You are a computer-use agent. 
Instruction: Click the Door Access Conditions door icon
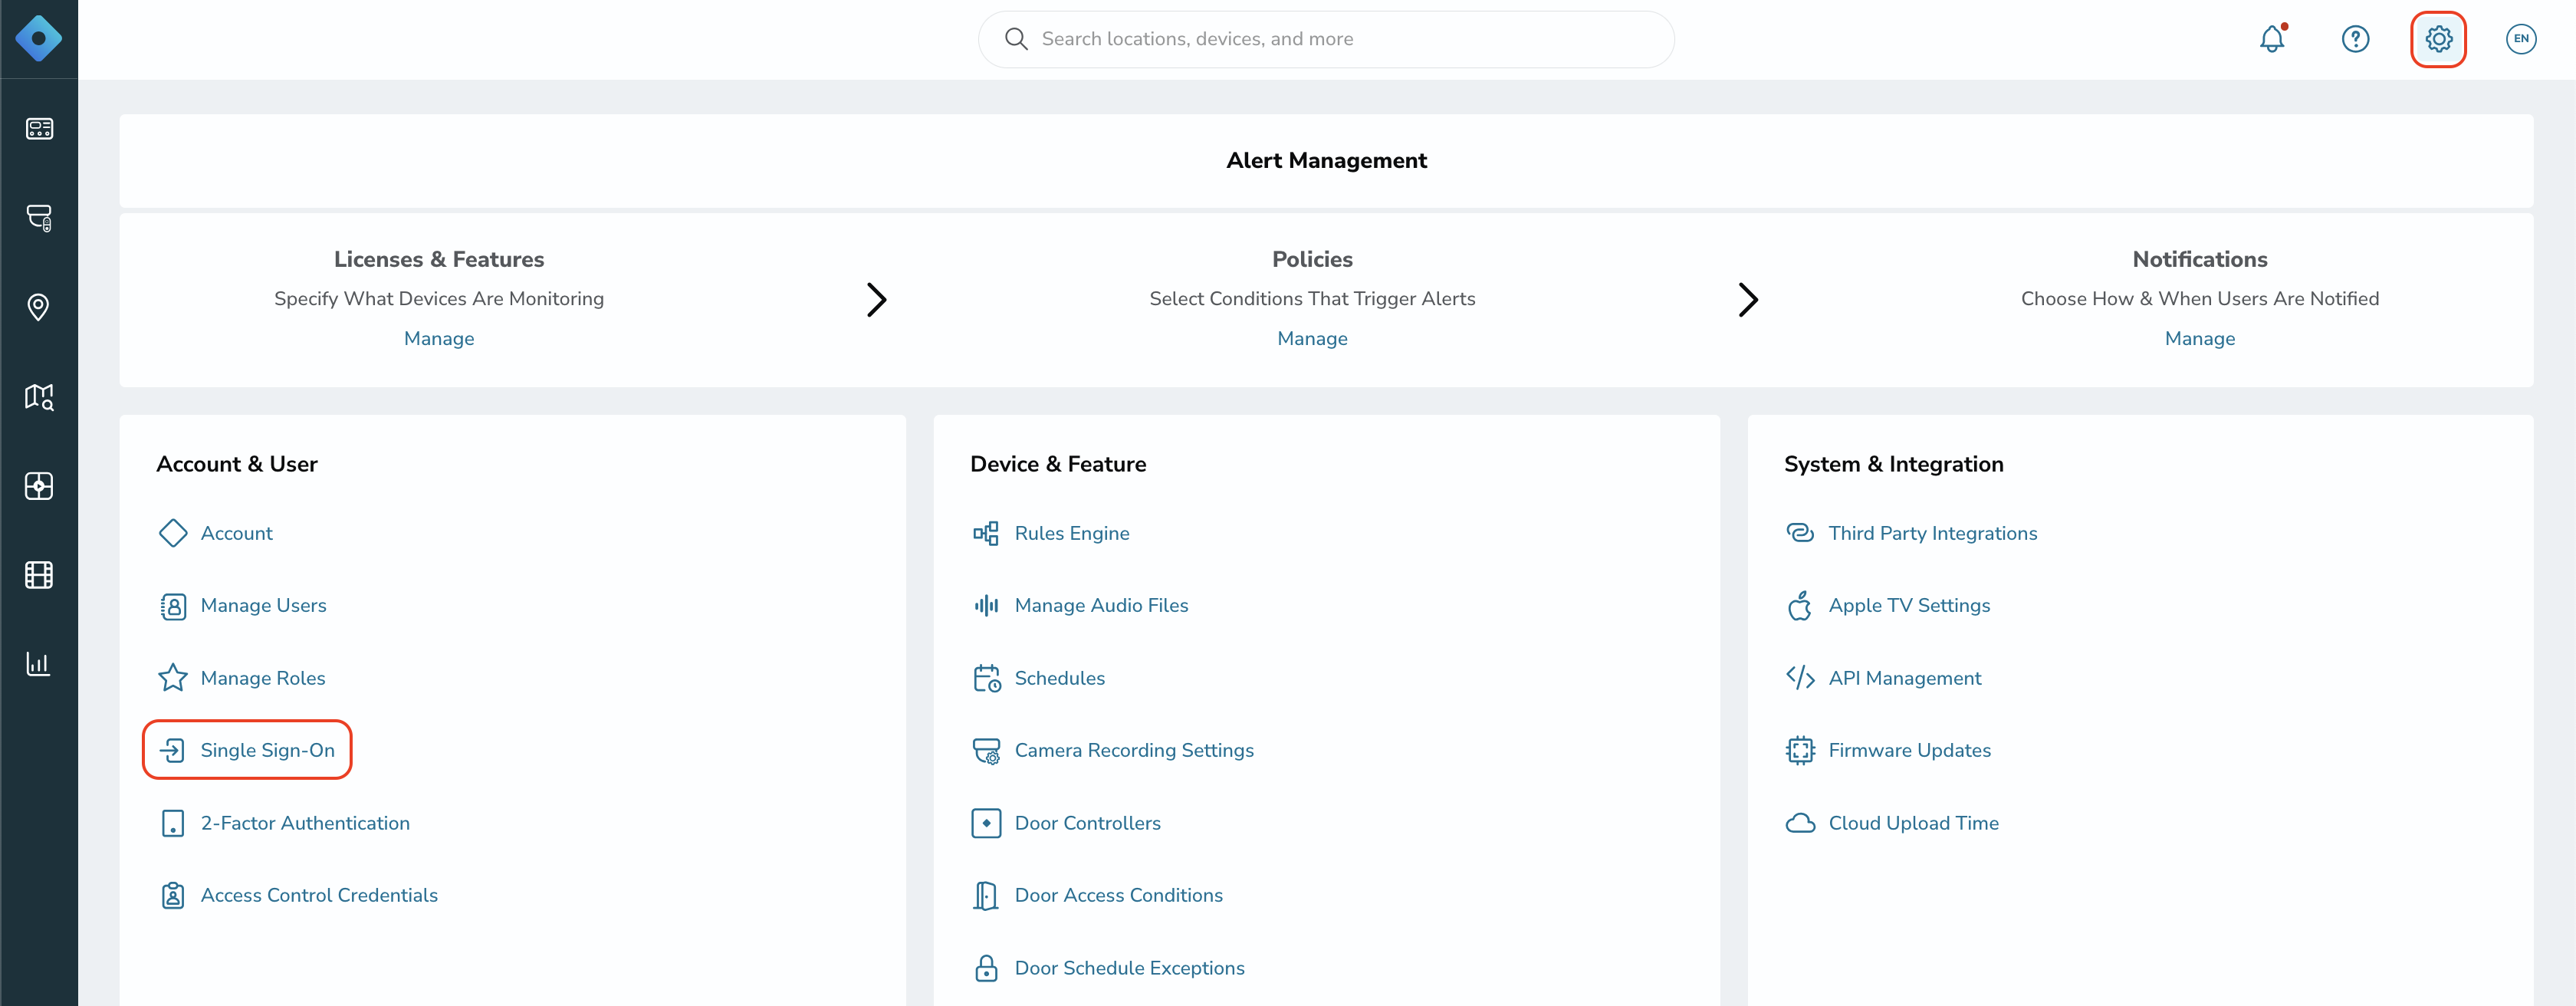tap(986, 895)
